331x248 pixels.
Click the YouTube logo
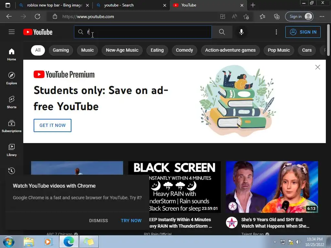[x=38, y=32]
